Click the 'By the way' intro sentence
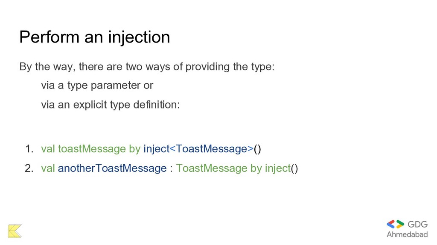Viewport: 437px width, 245px height. pyautogui.click(x=147, y=67)
